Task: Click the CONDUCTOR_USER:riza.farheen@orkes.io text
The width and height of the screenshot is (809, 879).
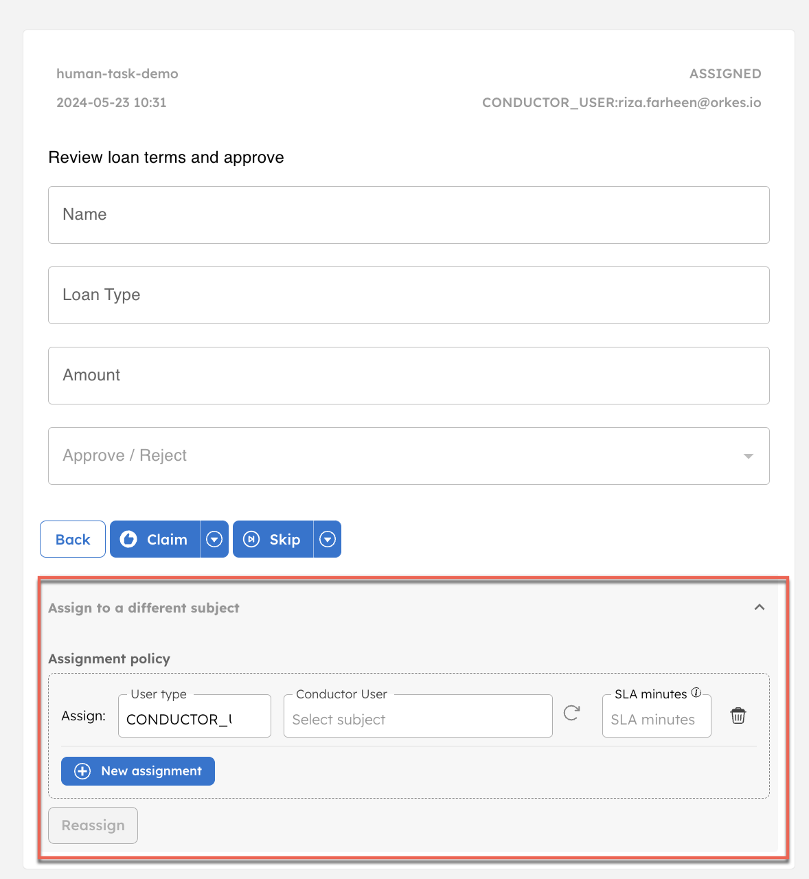Action: coord(622,102)
